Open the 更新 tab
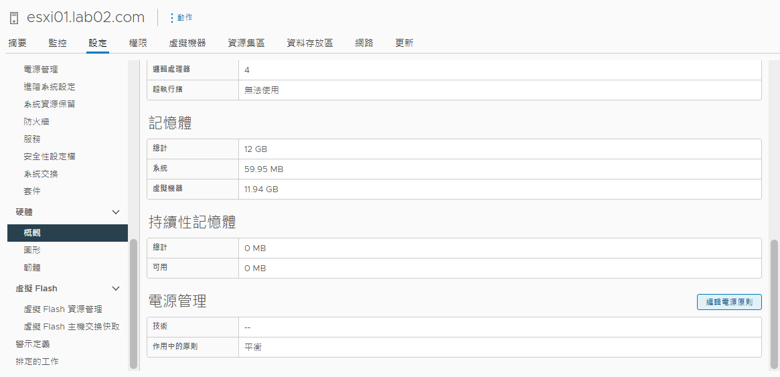 click(404, 43)
